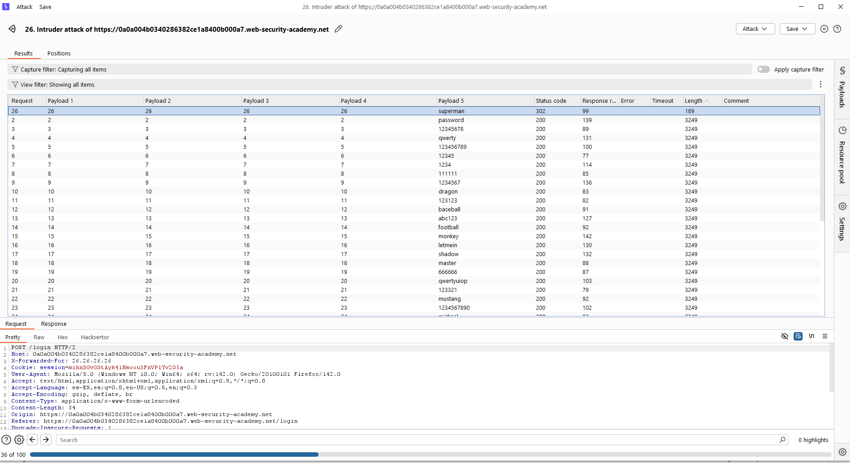
Task: Open the Attack dropdown button
Action: click(x=755, y=29)
